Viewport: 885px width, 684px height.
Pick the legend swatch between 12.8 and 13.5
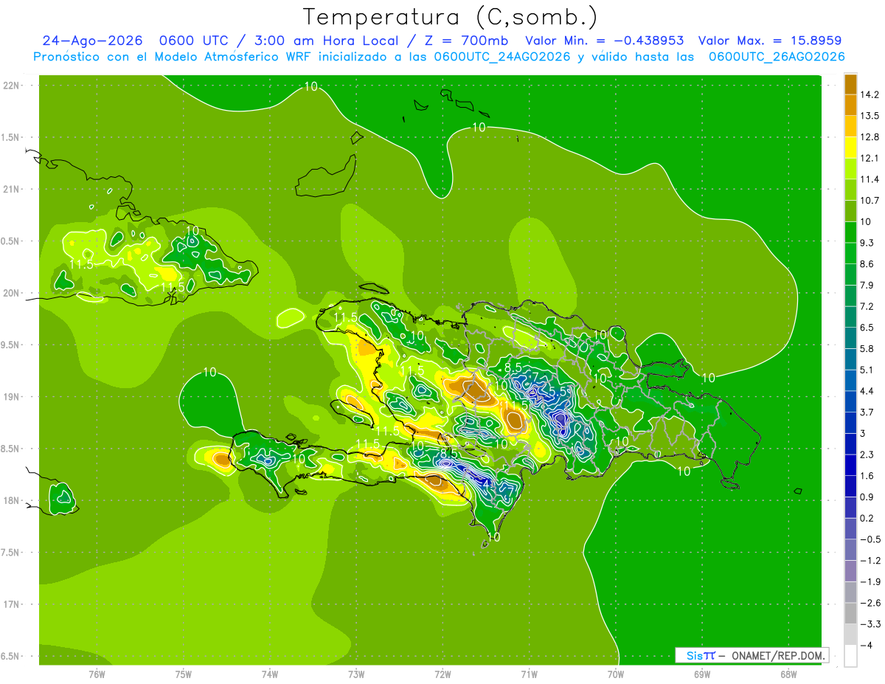850,126
